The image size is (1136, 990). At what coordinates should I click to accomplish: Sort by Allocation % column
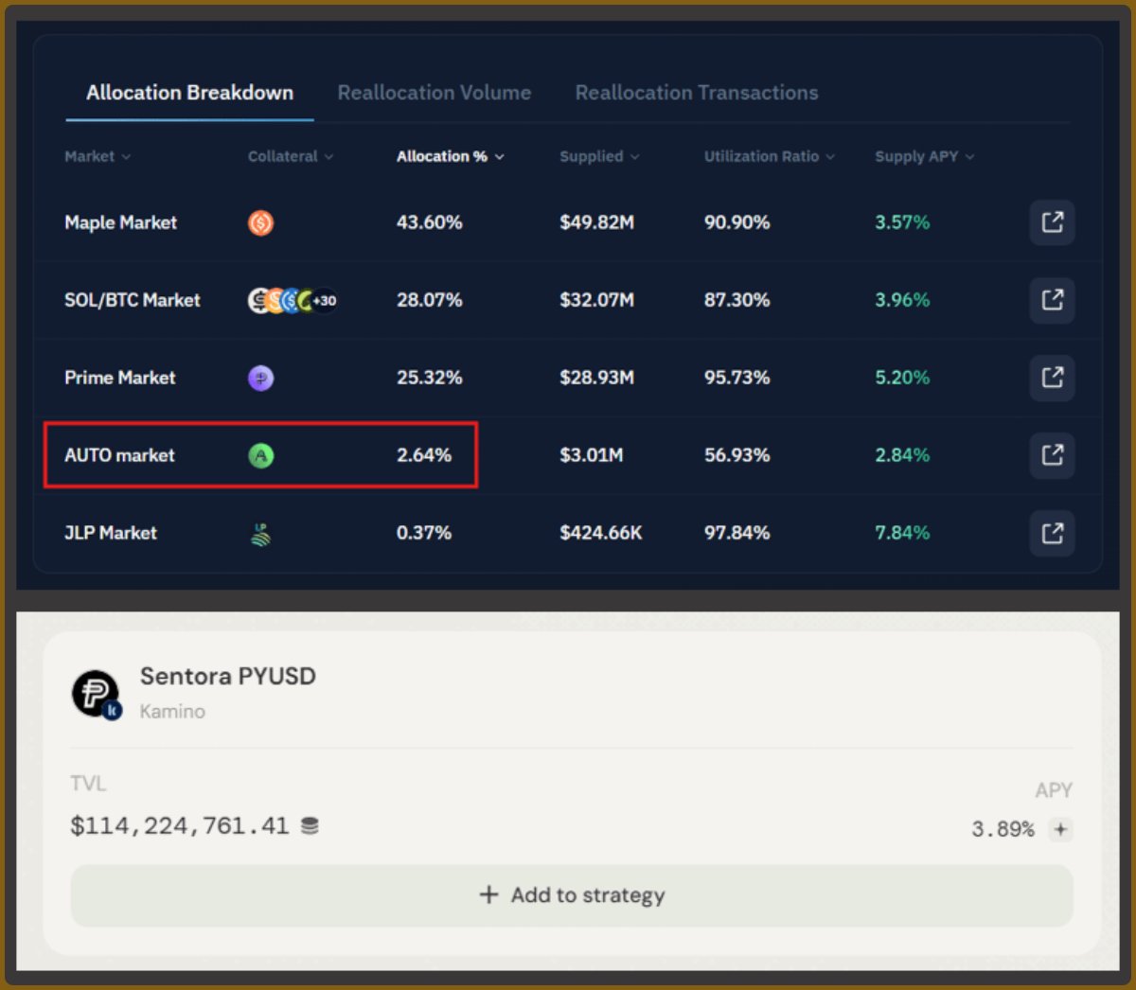451,156
